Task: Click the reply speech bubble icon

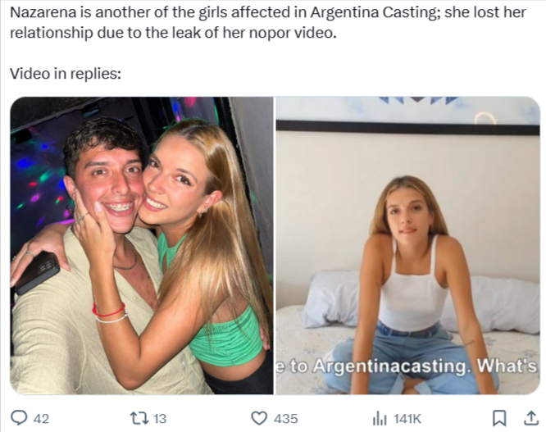Action: 19,418
